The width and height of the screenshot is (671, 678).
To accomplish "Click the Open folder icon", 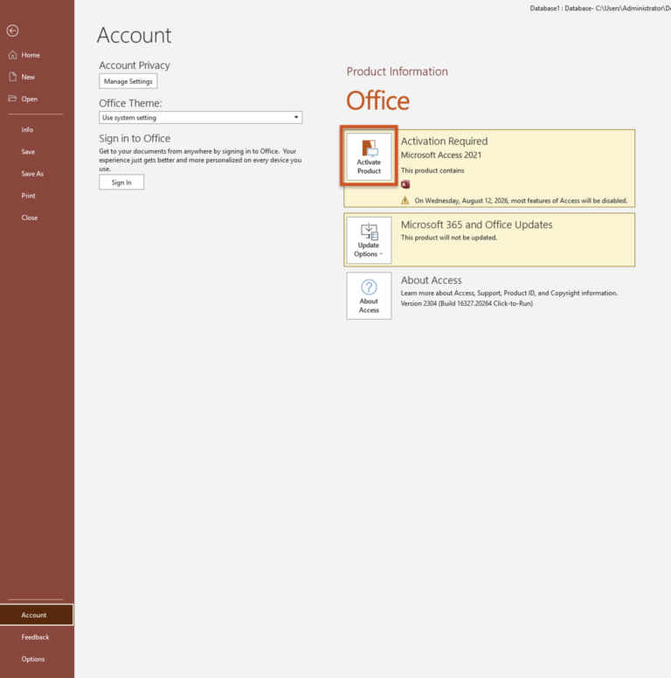I will (12, 99).
